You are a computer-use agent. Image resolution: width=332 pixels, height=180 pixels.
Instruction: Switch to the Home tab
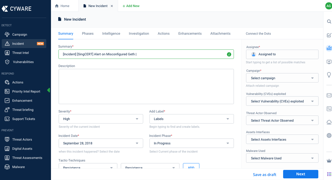tap(62, 6)
